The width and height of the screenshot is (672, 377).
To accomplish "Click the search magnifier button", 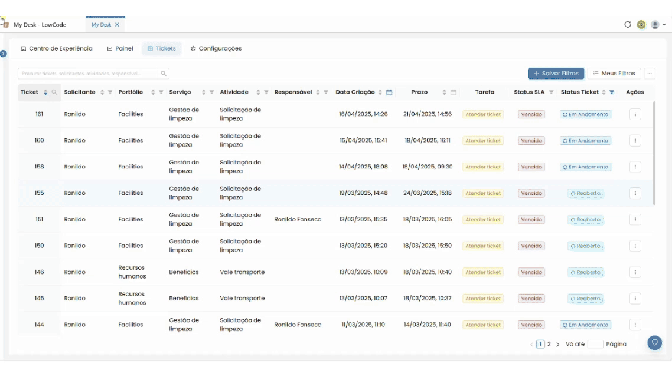I will (164, 74).
